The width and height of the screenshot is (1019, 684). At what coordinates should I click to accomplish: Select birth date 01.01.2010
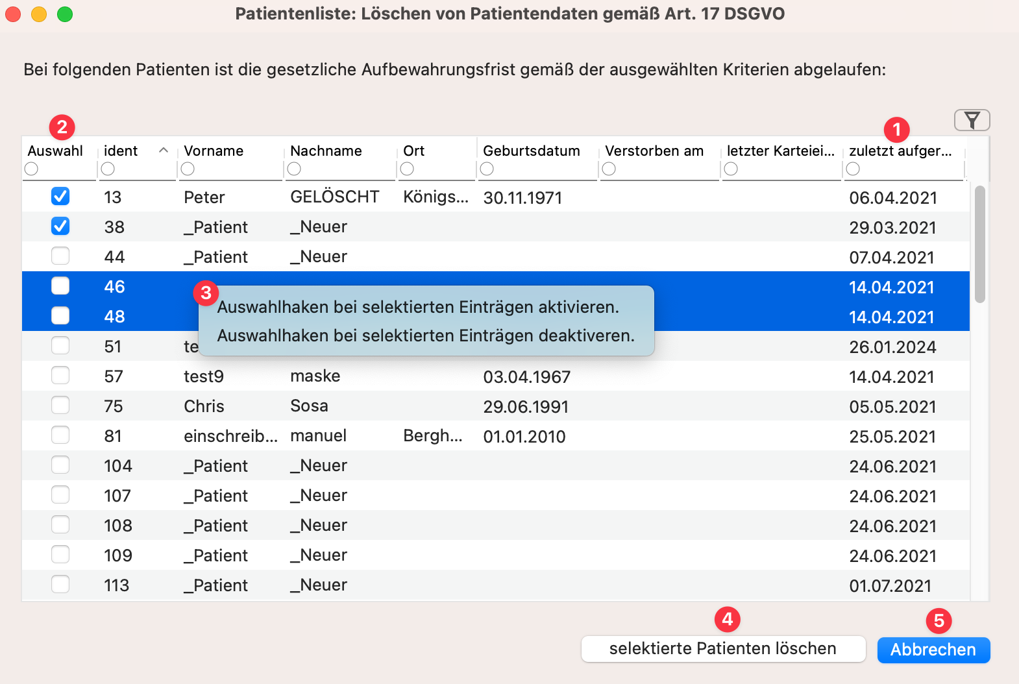click(x=524, y=437)
